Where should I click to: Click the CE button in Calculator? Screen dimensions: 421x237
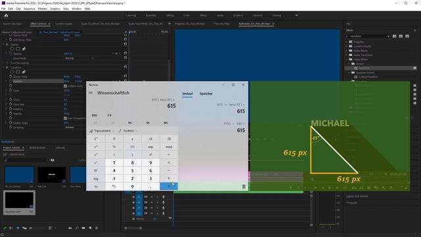point(151,139)
